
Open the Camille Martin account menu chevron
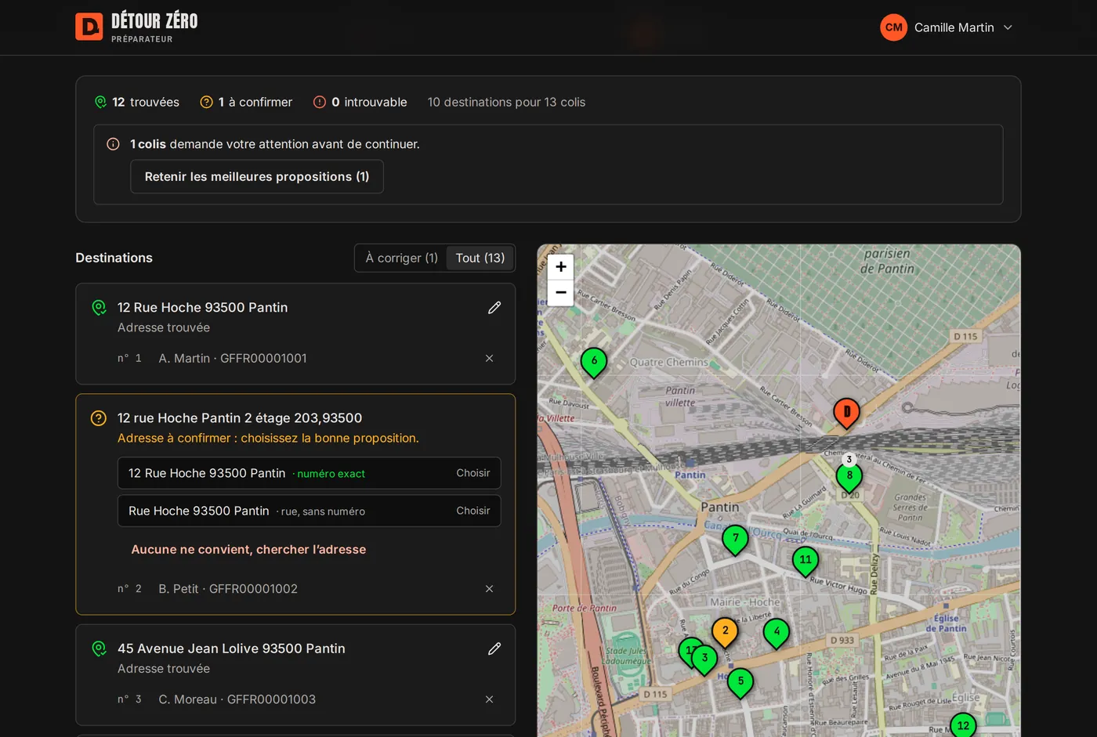coord(1008,27)
